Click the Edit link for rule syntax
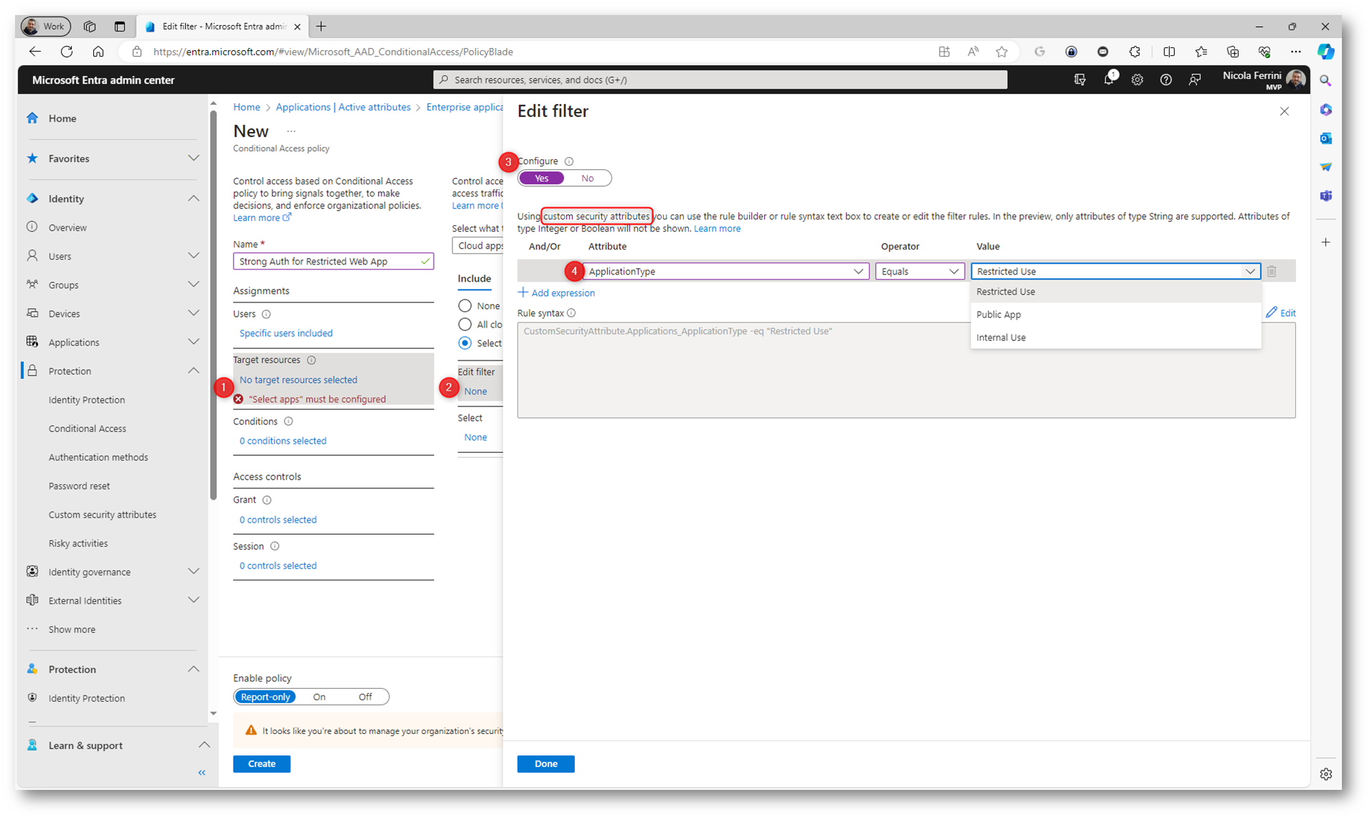Image resolution: width=1372 pixels, height=820 pixels. coord(1281,313)
